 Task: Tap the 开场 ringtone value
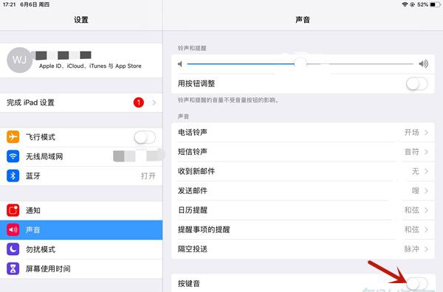point(412,132)
